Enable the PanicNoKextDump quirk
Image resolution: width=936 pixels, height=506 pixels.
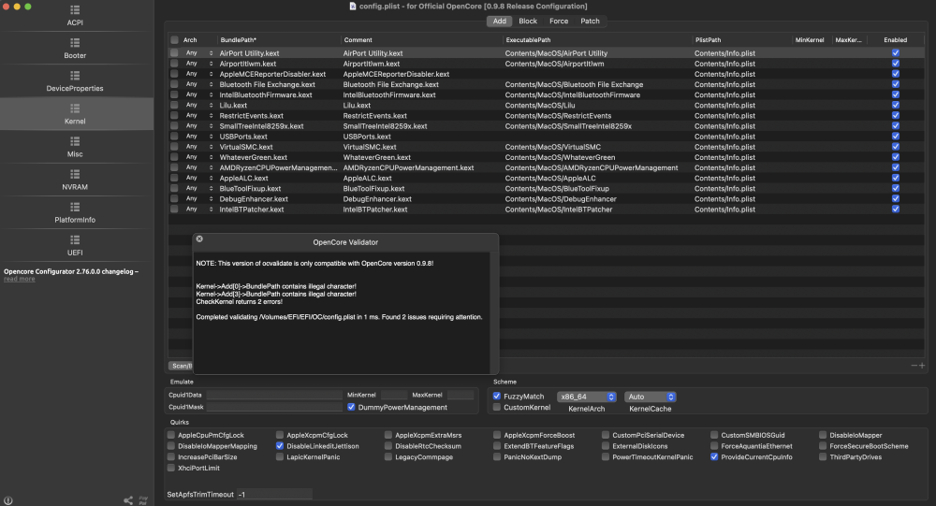497,457
